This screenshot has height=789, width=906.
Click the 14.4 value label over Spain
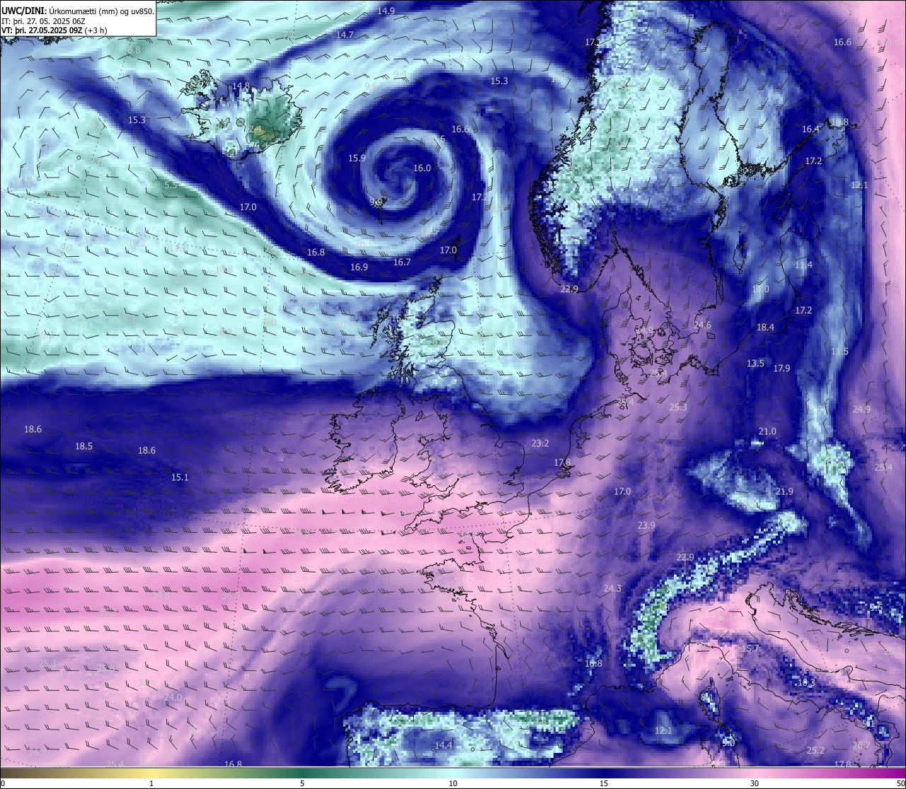[x=443, y=745]
